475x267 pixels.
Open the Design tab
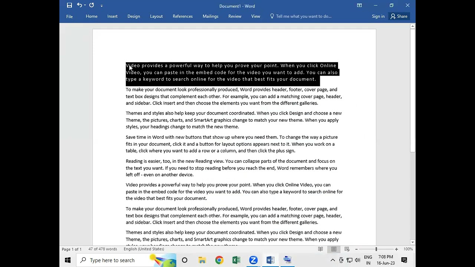(134, 16)
